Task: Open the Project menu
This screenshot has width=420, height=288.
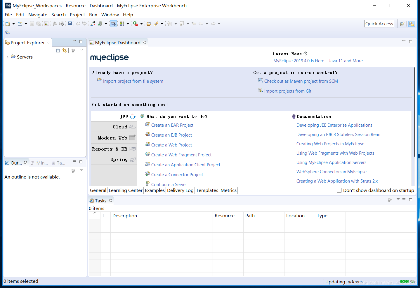Action: click(x=77, y=15)
